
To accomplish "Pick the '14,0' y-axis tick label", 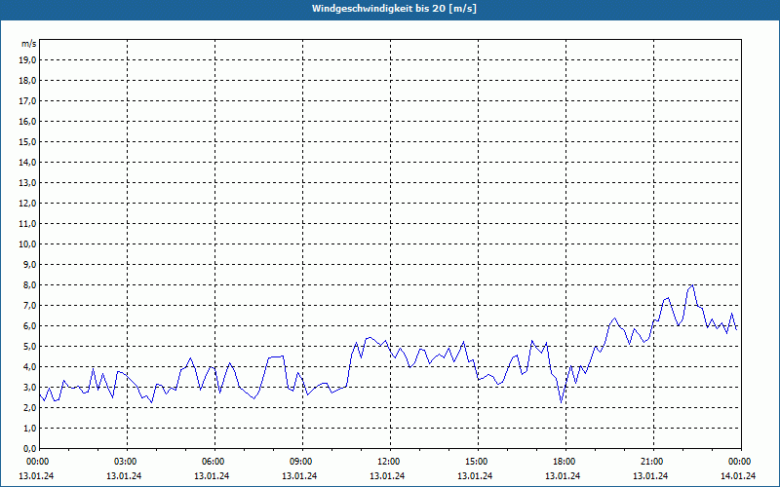I will click(x=28, y=162).
